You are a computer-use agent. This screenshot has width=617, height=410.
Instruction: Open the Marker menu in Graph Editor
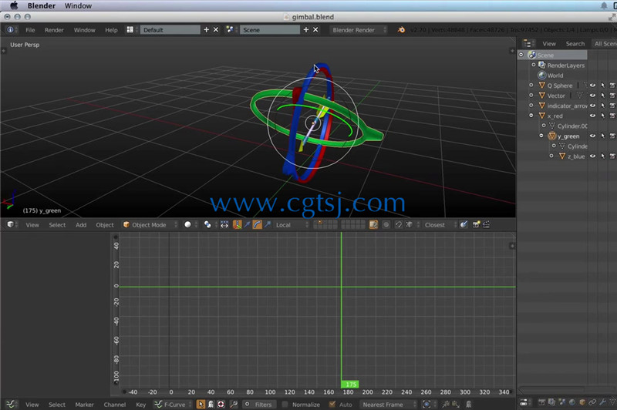(84, 405)
